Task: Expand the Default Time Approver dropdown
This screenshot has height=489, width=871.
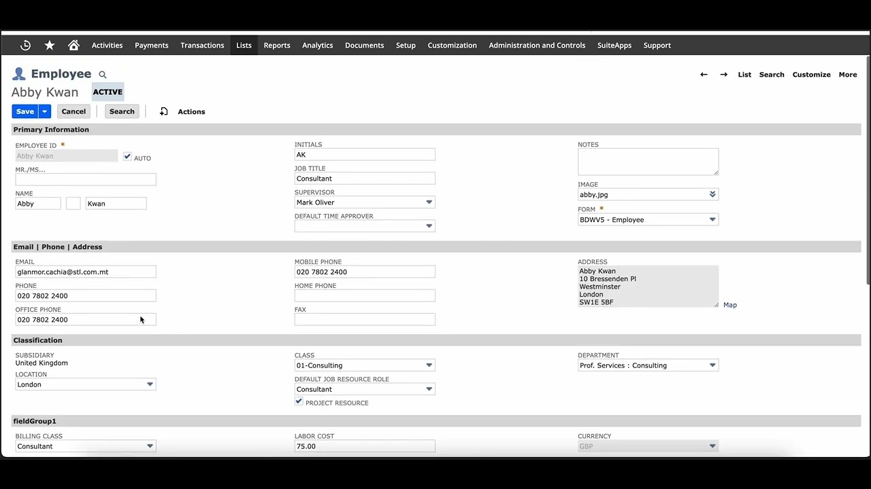Action: [429, 226]
